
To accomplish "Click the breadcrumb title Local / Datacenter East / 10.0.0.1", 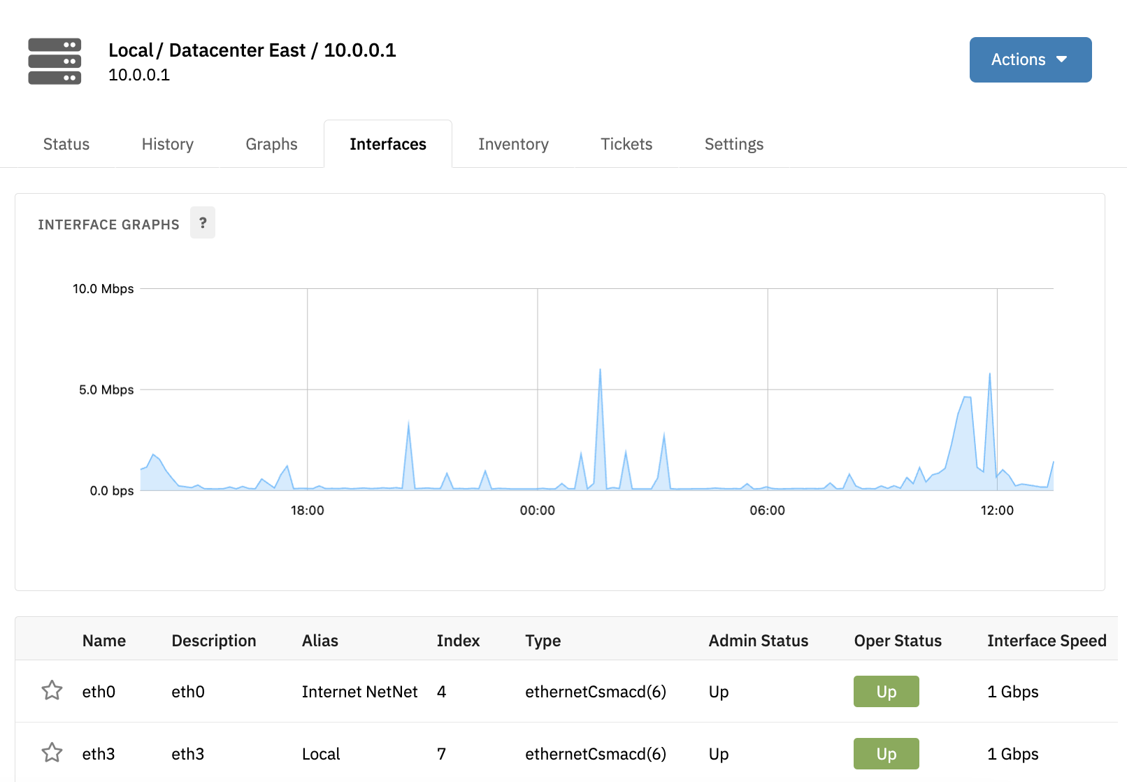I will coord(252,50).
